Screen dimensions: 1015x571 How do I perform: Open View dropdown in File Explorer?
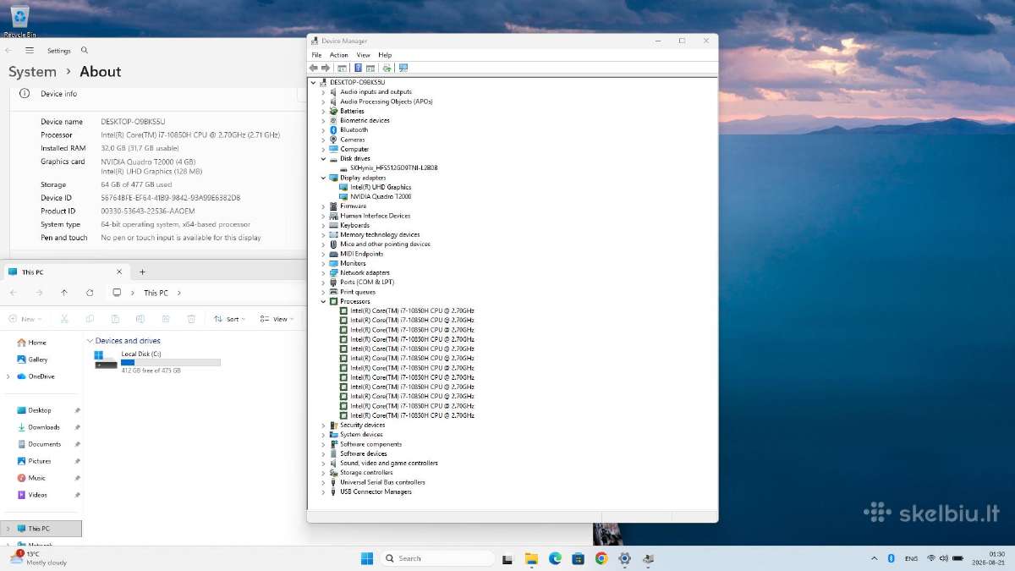(x=277, y=319)
